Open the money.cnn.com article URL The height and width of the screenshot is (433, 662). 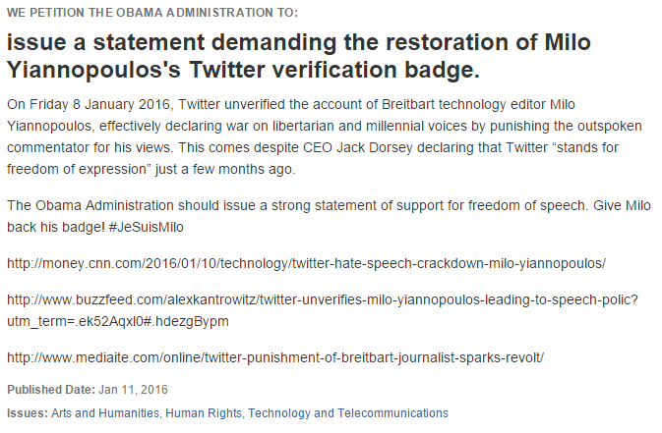click(306, 264)
